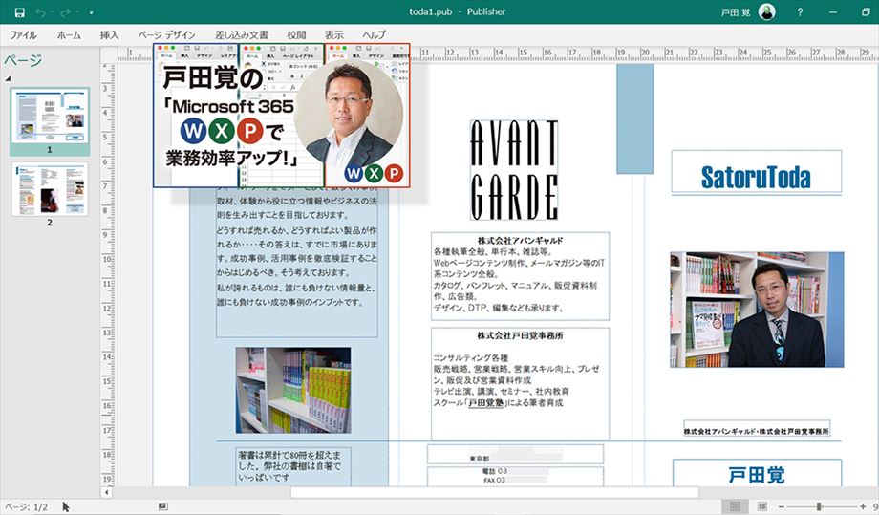This screenshot has height=515, width=879.
Task: Open help with the question mark icon
Action: (x=800, y=11)
